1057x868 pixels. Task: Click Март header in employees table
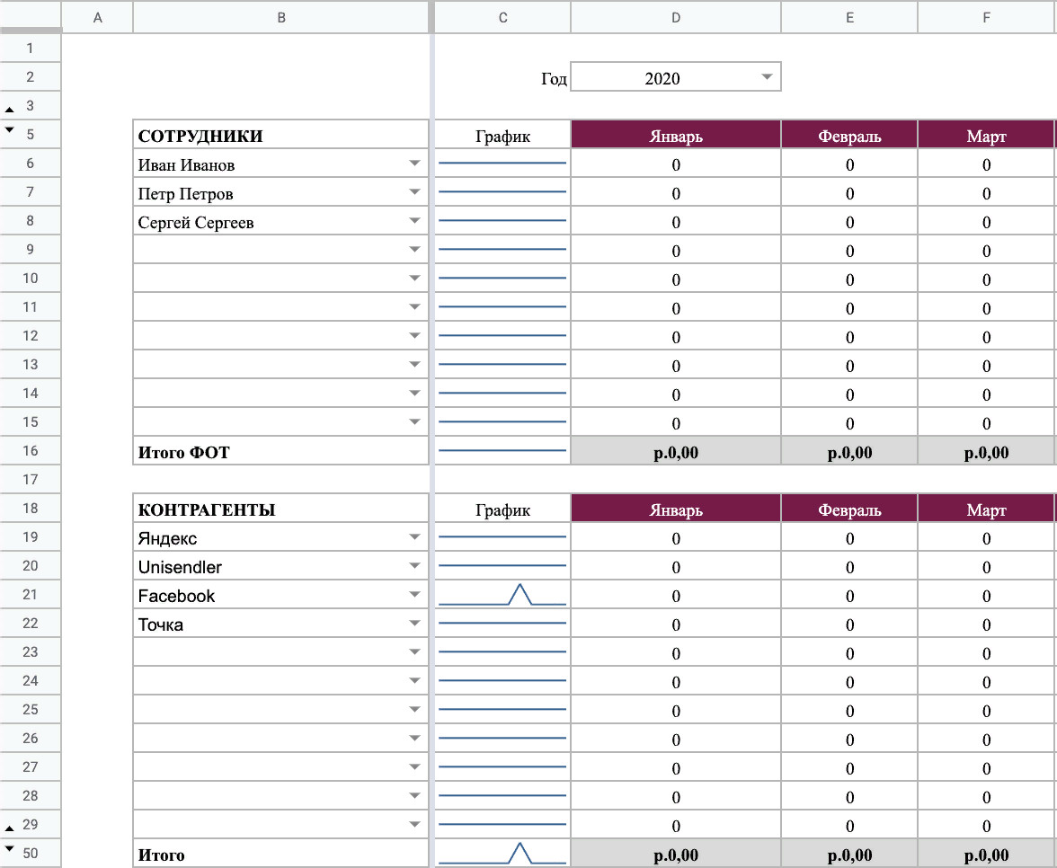coord(986,135)
